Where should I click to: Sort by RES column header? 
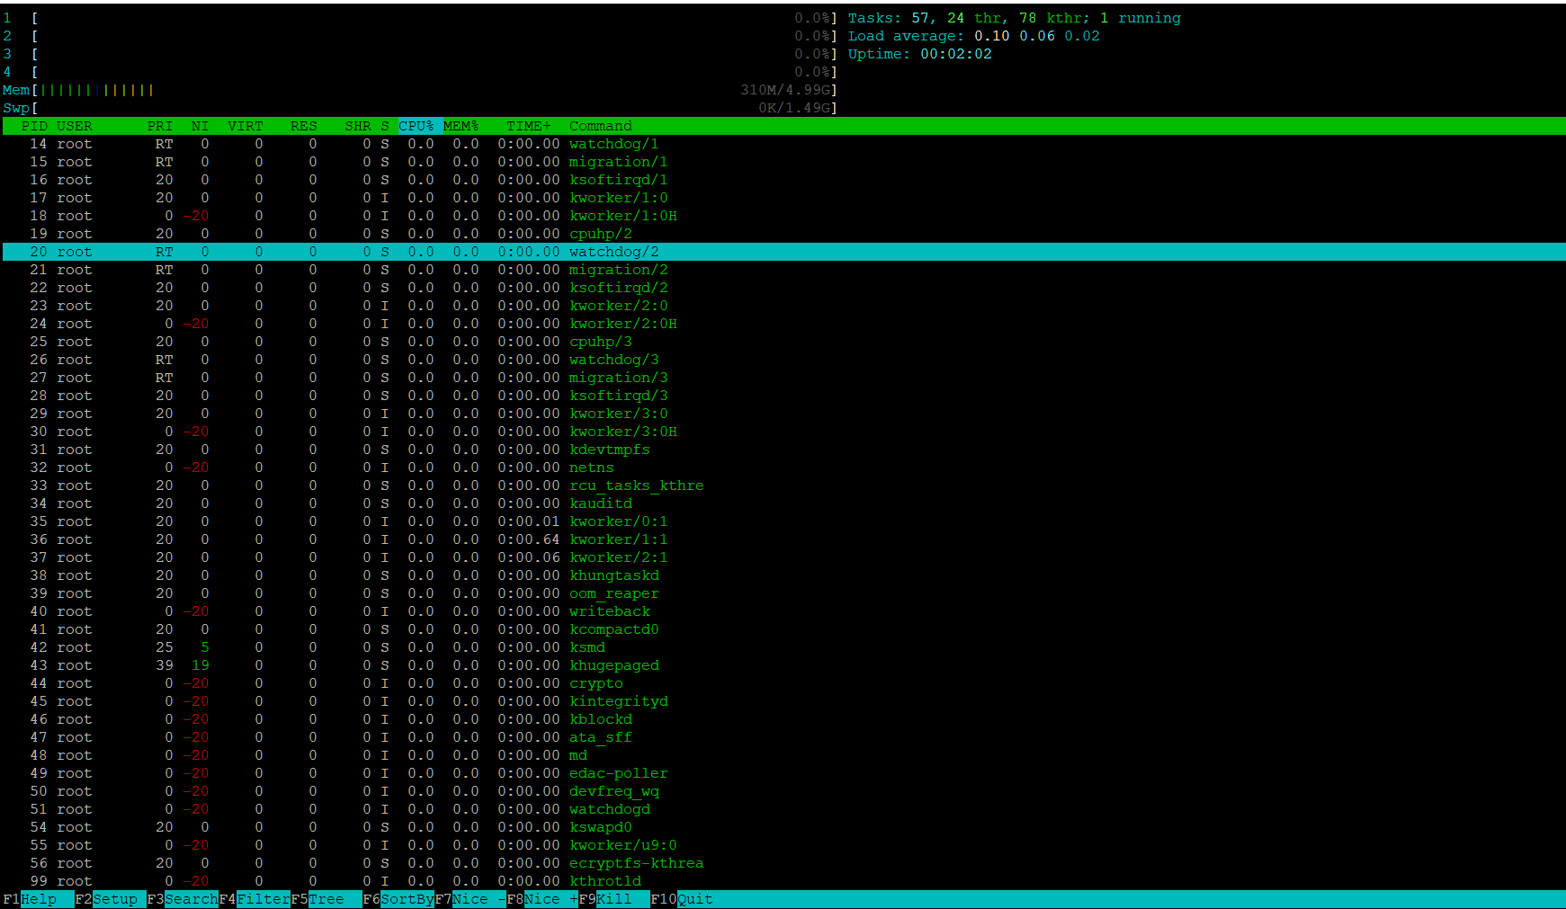pyautogui.click(x=304, y=126)
